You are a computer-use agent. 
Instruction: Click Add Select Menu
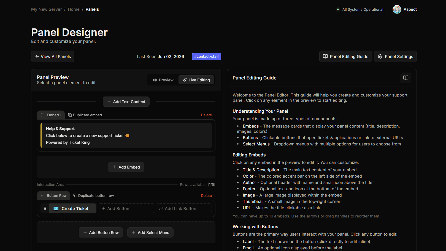tap(150, 233)
